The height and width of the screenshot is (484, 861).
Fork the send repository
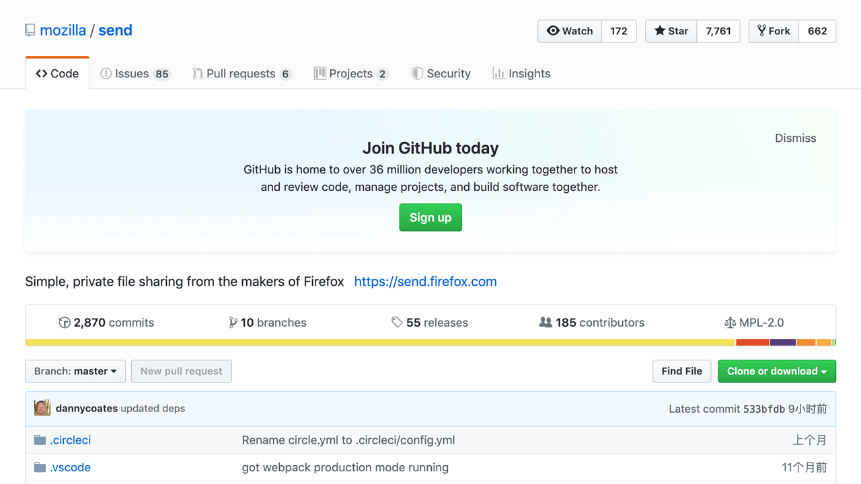tap(774, 31)
